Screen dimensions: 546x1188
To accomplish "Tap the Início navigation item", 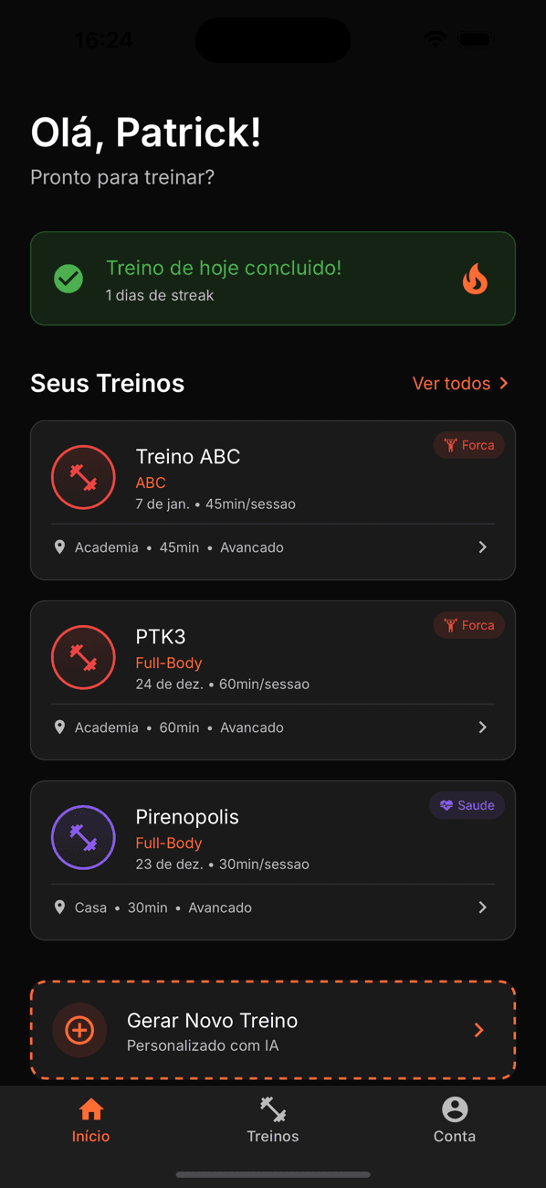I will (90, 1119).
